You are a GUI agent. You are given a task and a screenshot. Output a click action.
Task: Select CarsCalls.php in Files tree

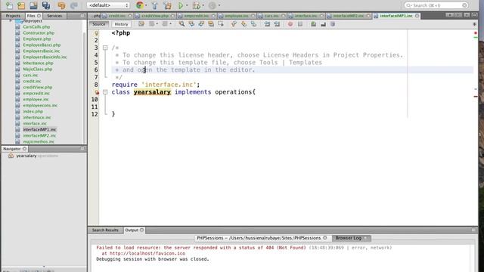(x=36, y=27)
